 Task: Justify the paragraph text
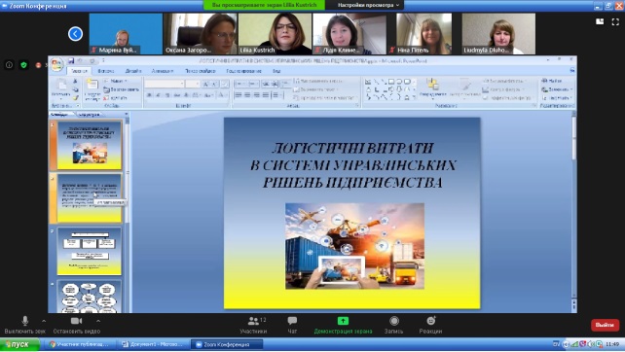tap(266, 95)
